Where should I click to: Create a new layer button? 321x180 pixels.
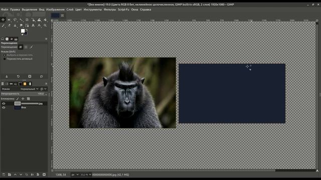point(4,174)
